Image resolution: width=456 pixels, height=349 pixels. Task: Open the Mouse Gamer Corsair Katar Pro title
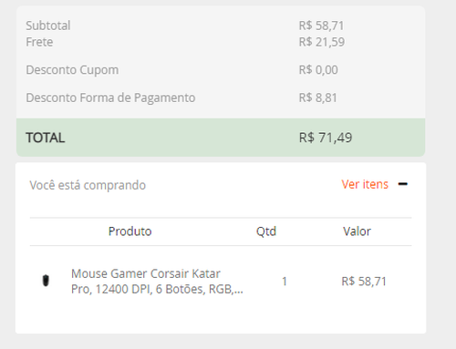(x=157, y=282)
